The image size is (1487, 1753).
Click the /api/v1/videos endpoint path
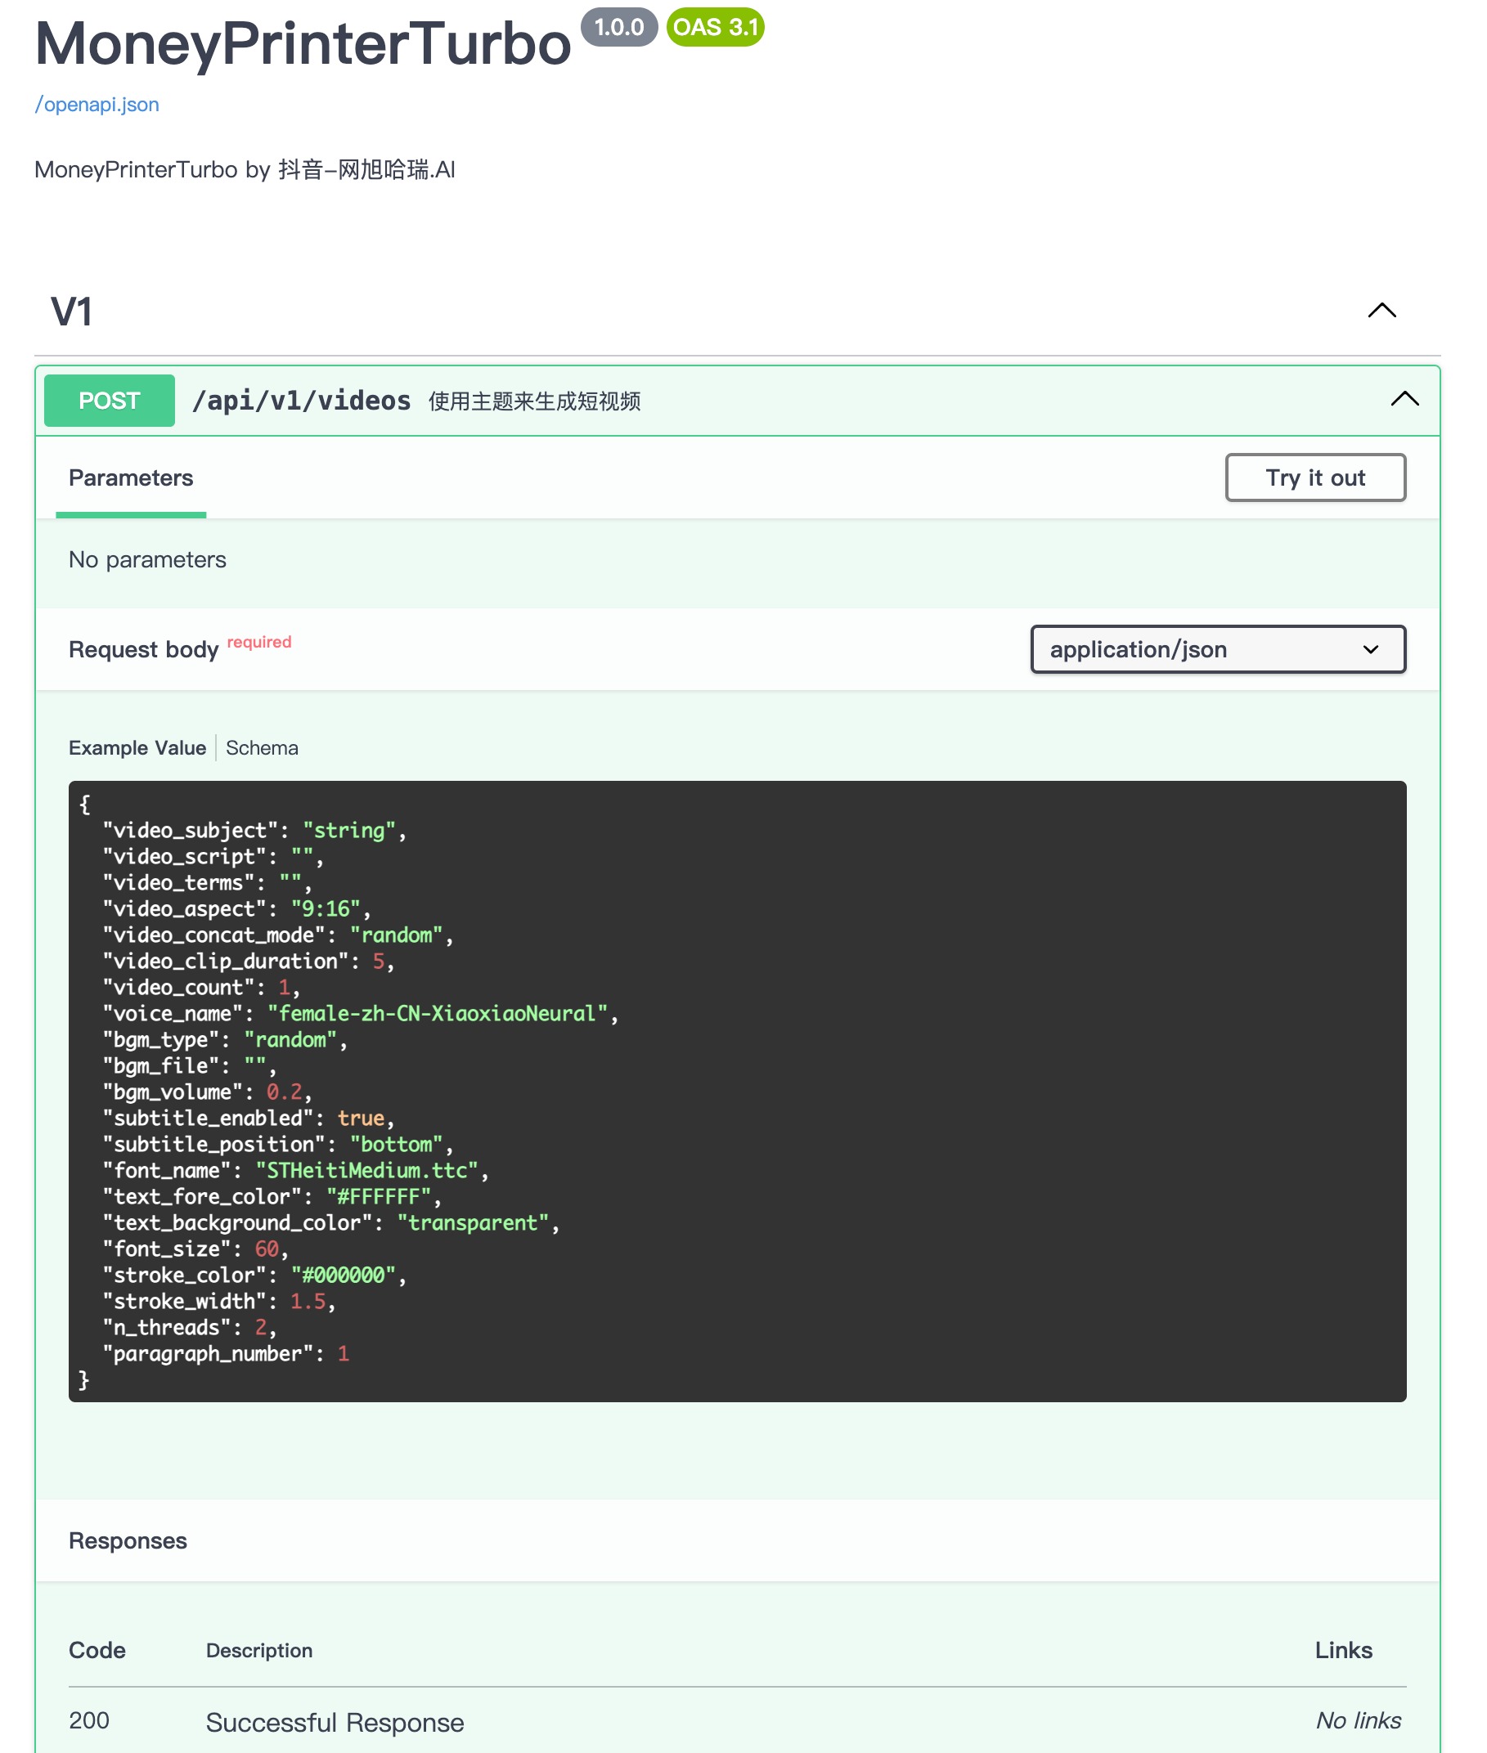click(301, 401)
